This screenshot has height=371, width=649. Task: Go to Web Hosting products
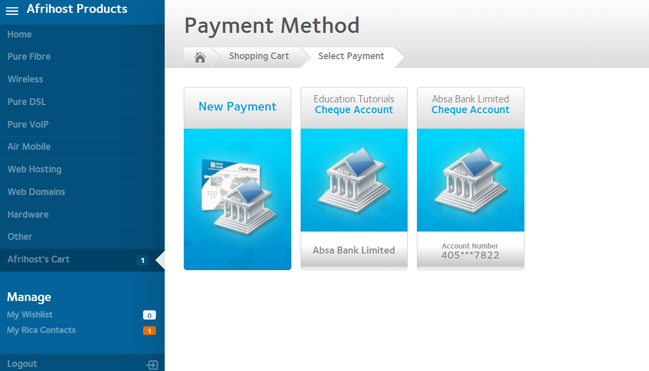click(x=34, y=169)
